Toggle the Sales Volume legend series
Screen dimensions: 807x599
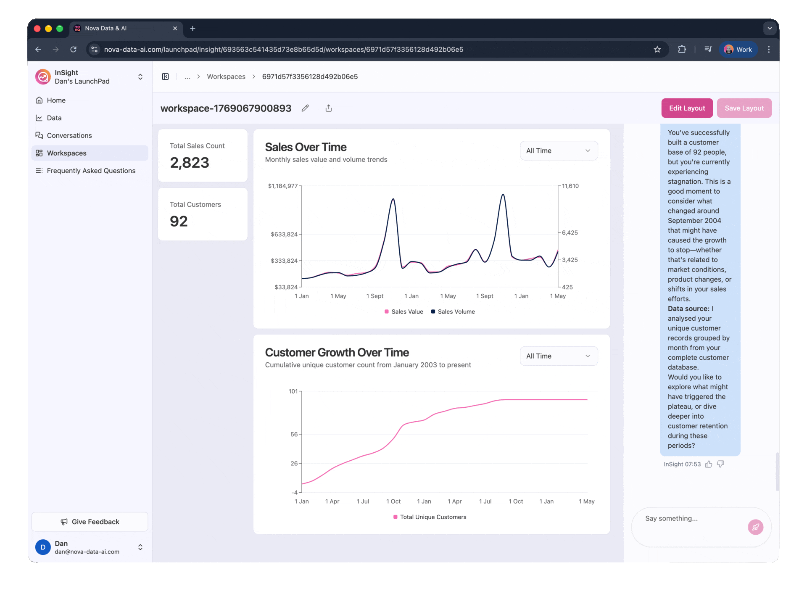tap(453, 311)
